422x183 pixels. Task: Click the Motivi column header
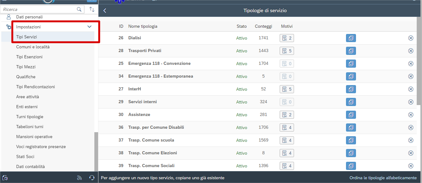point(287,26)
